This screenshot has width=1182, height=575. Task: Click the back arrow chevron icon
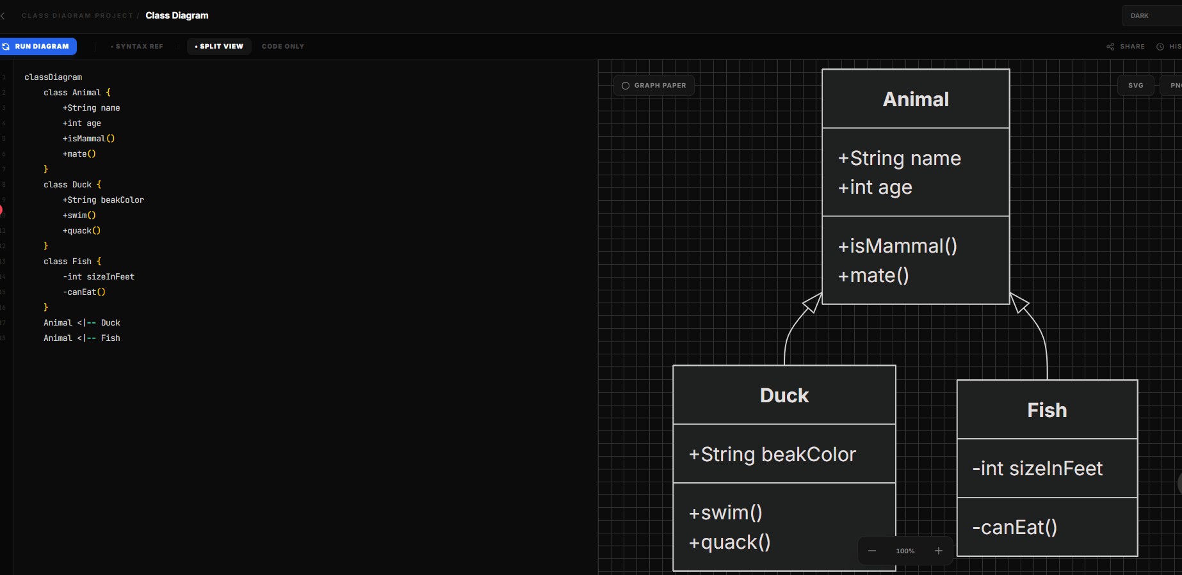pyautogui.click(x=3, y=15)
